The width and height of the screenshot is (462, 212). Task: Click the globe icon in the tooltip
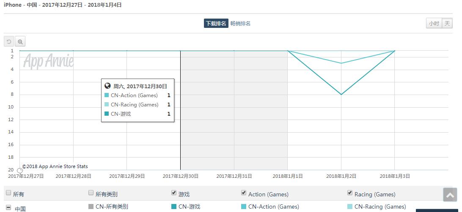[107, 86]
